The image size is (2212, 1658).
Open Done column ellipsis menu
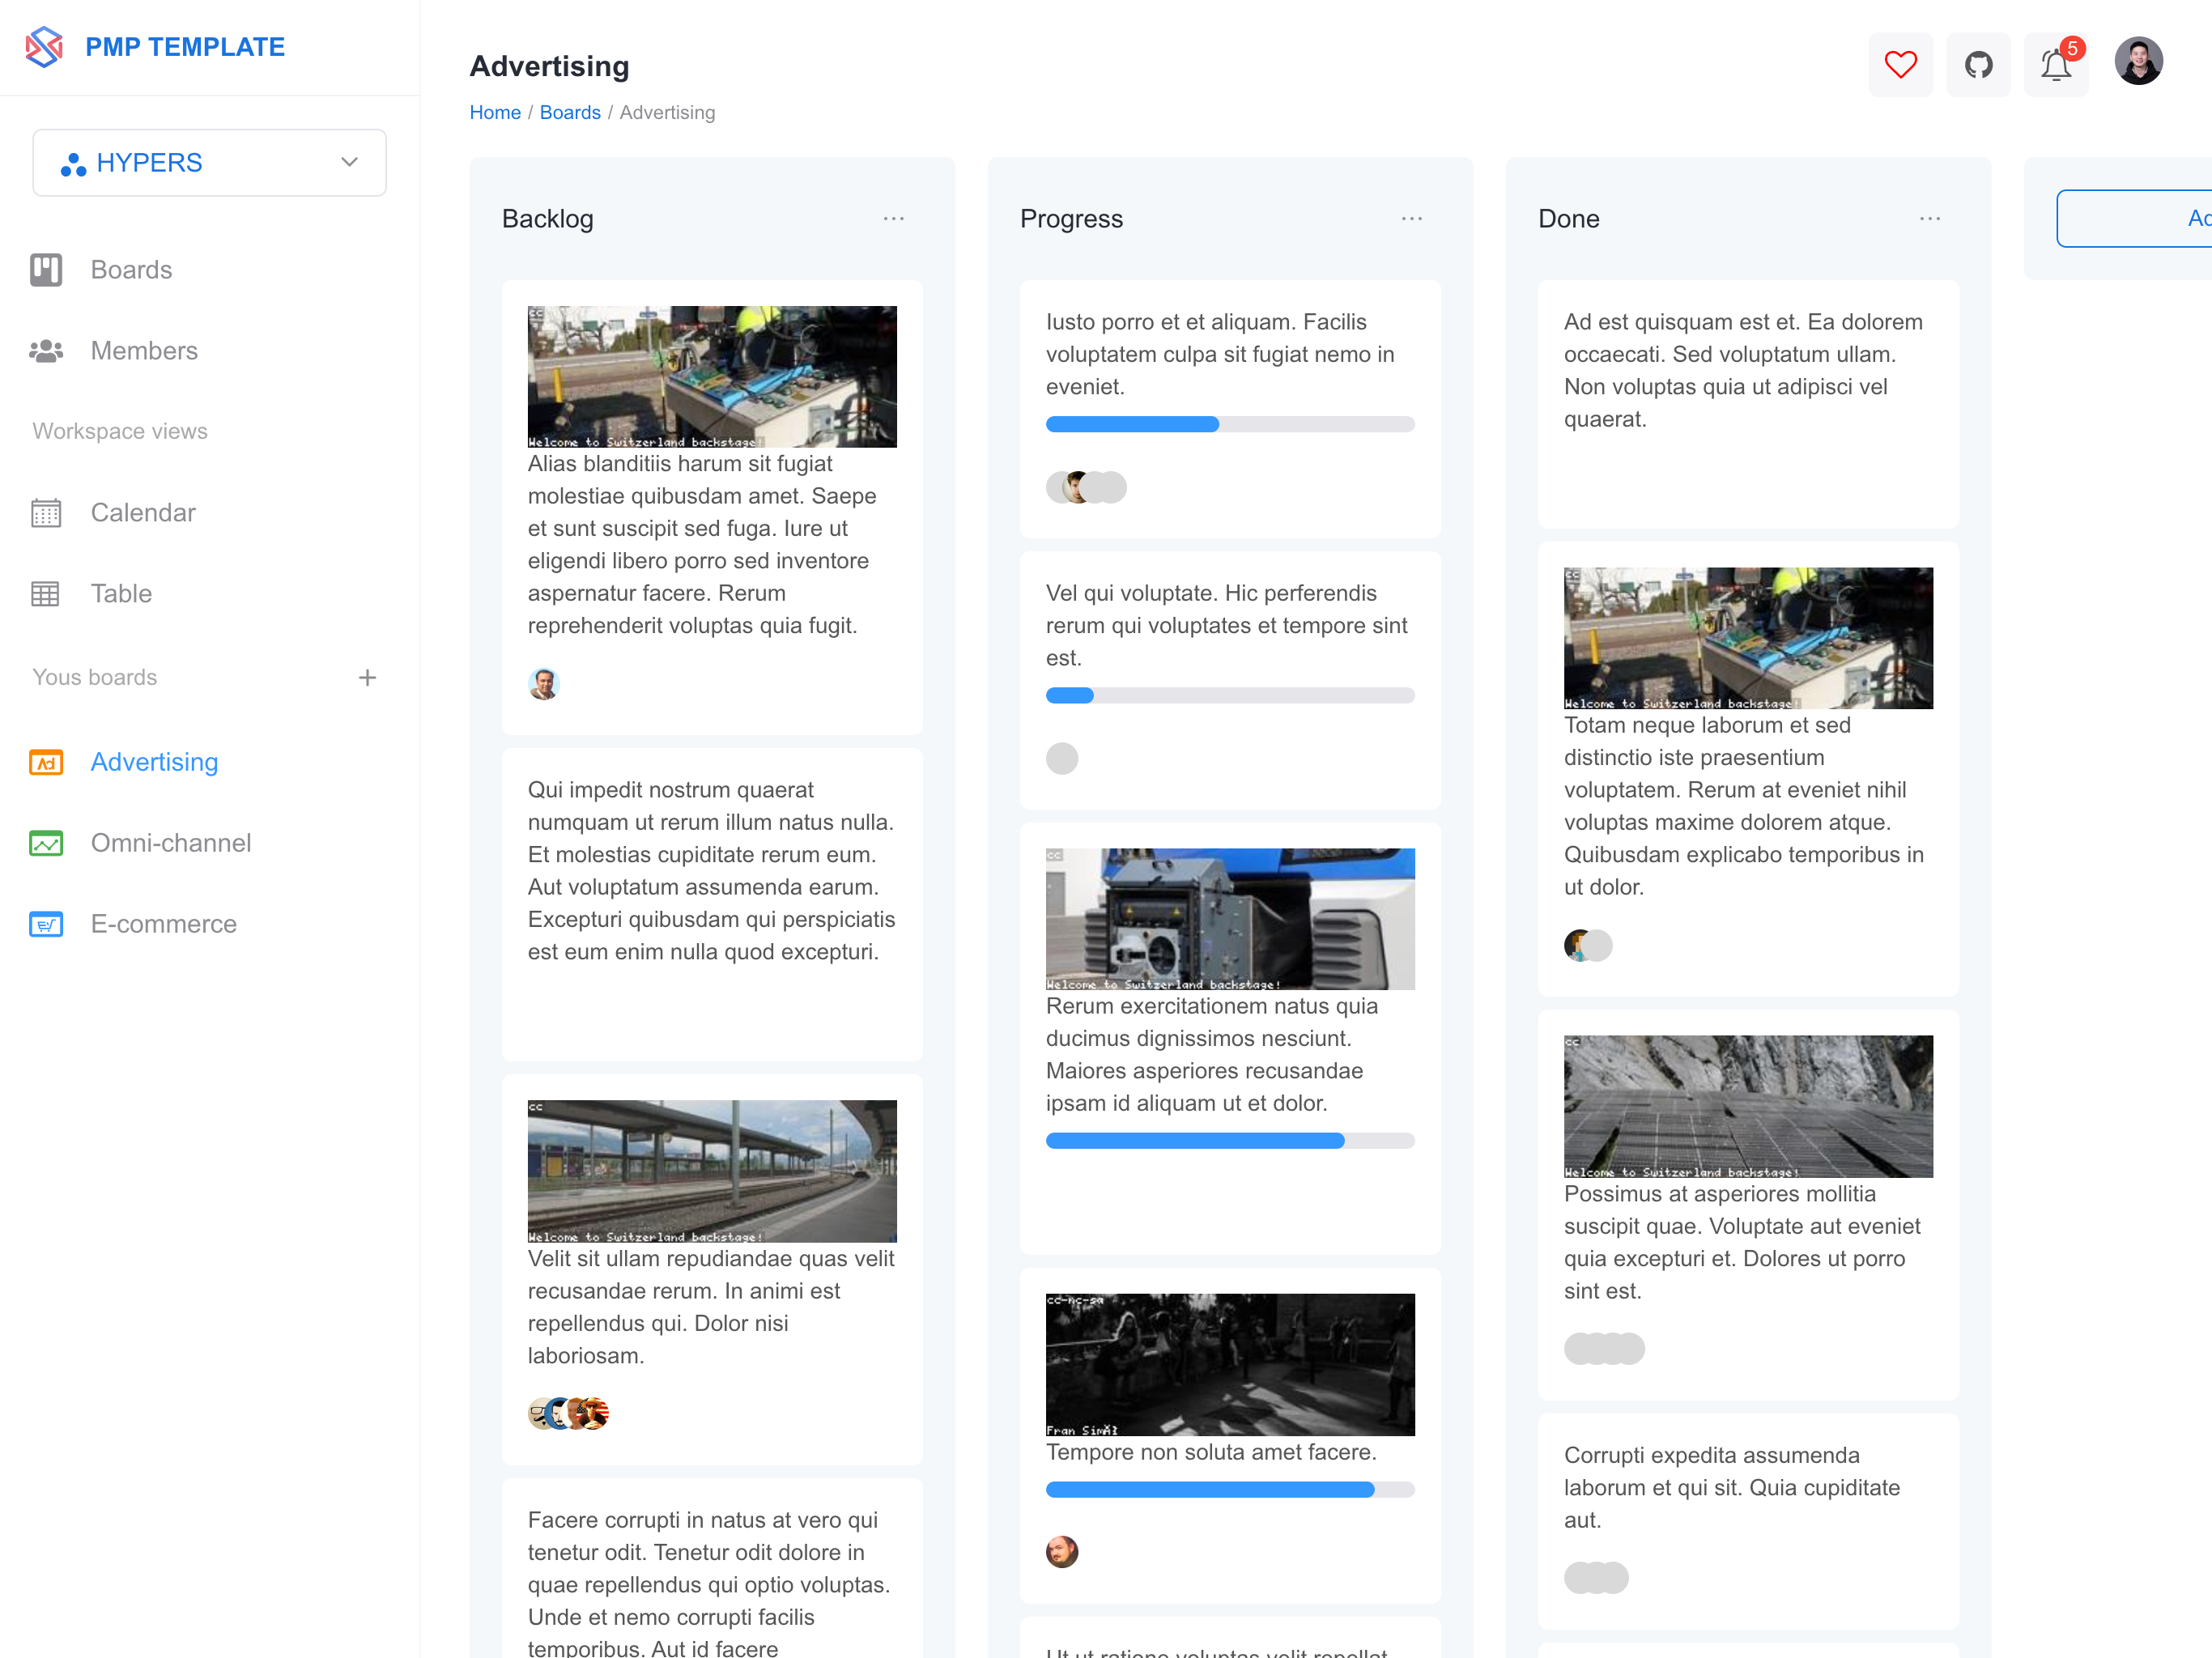click(x=1929, y=219)
